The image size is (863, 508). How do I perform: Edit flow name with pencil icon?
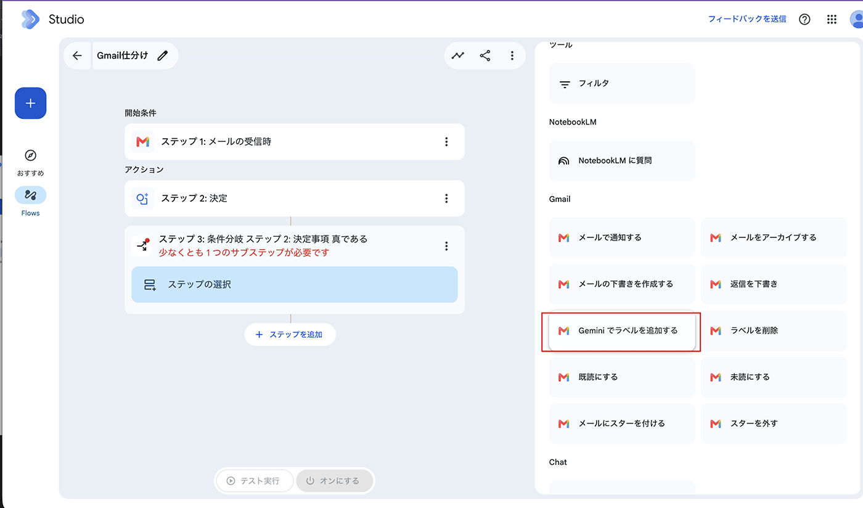[x=163, y=55]
